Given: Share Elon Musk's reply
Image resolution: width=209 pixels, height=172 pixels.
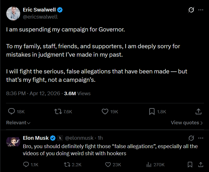Looking at the screenshot, I should click(201, 164).
